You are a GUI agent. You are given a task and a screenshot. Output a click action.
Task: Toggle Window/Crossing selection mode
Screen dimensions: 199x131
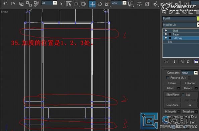coord(83,4)
